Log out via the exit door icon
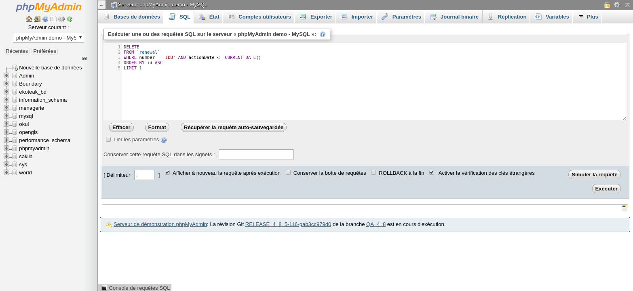This screenshot has height=291, width=633. [x=37, y=19]
